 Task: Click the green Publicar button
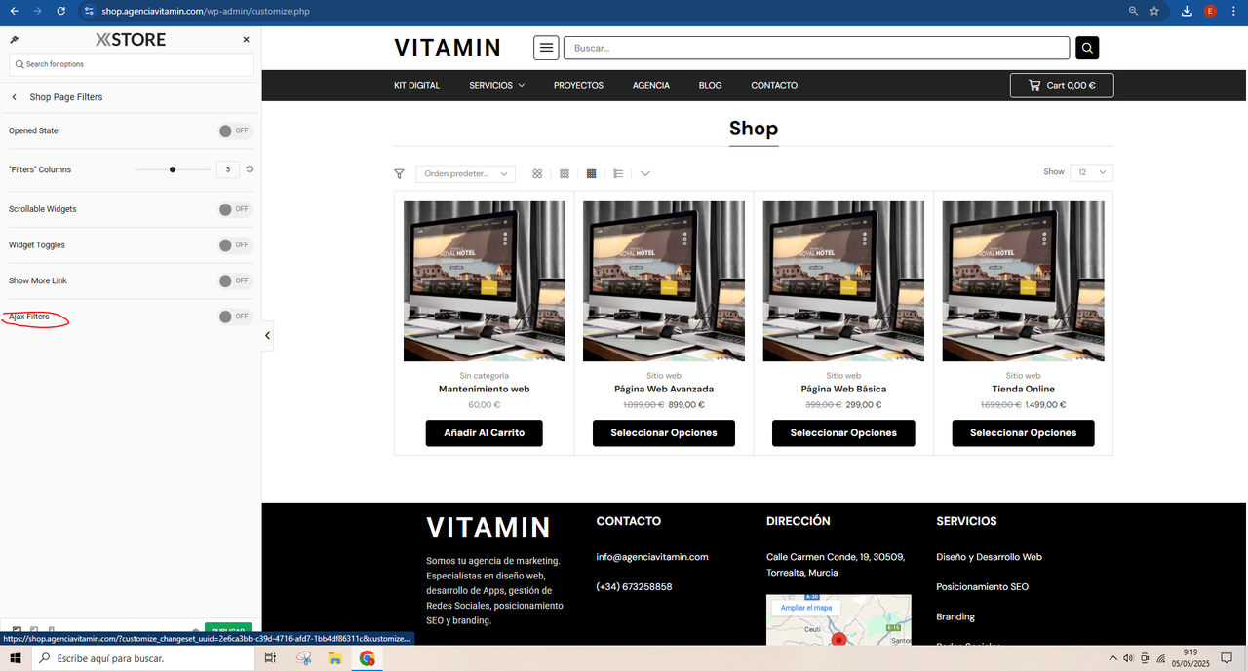[228, 629]
